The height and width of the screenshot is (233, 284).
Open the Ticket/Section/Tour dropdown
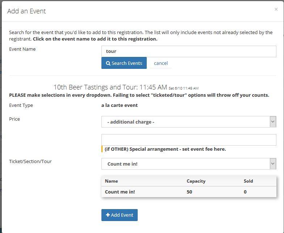click(189, 164)
